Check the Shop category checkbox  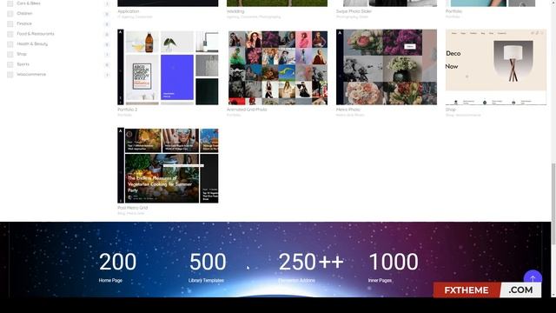10,54
